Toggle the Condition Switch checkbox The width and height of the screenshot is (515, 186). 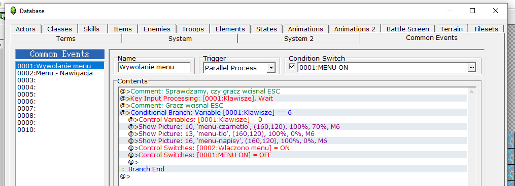[291, 67]
